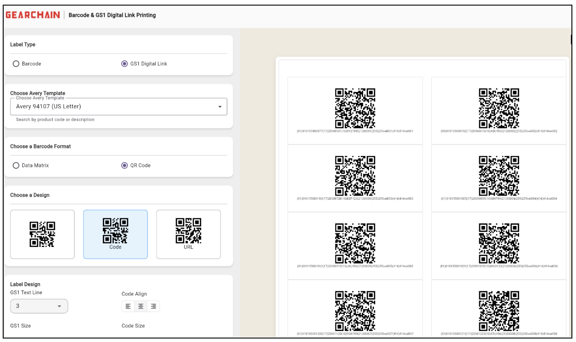Select the left align code icon
Screen dimensions: 576x342
[128, 307]
